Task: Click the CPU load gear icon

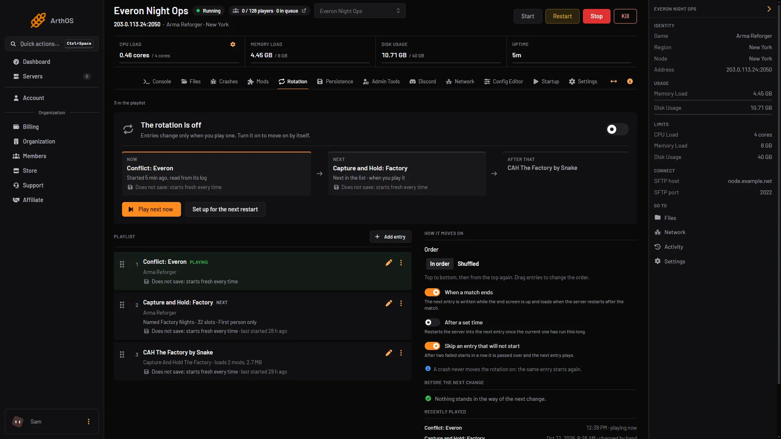Action: 233,44
